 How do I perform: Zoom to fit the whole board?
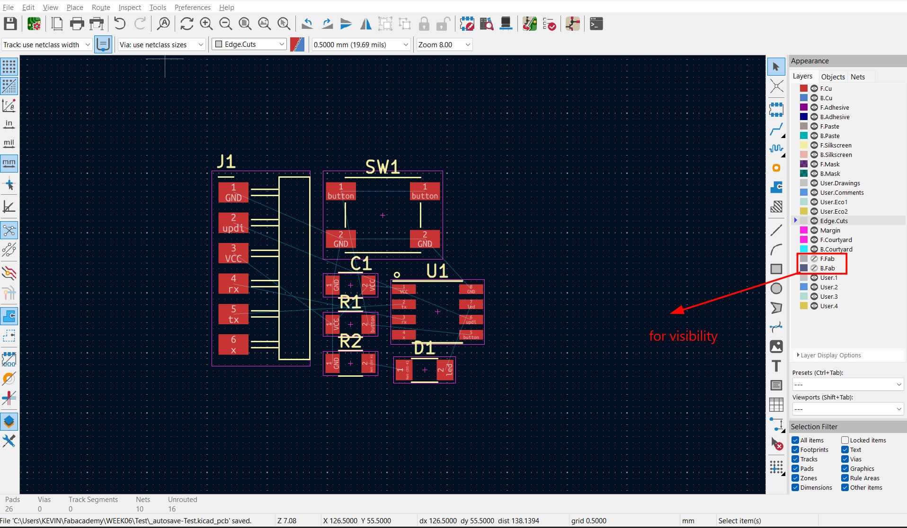(x=245, y=24)
